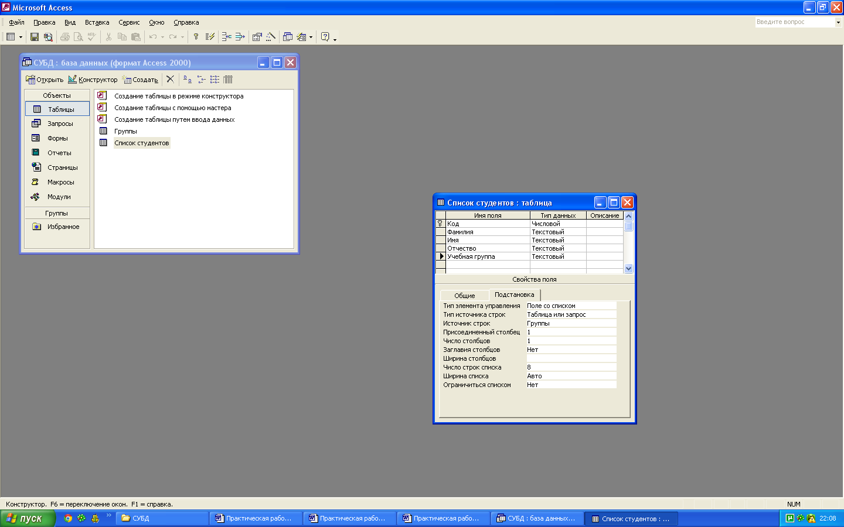The image size is (844, 527).
Task: Click the Фамилия field name cell
Action: tap(488, 232)
